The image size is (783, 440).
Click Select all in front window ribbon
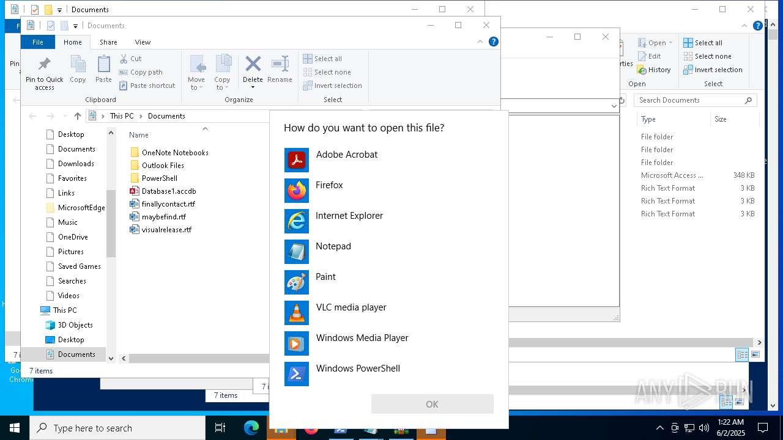coord(322,59)
